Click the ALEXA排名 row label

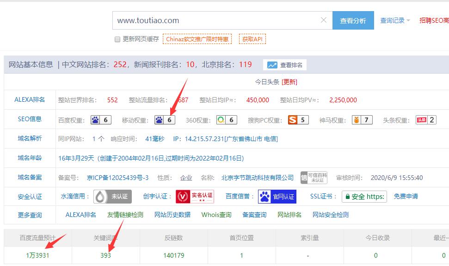point(30,99)
